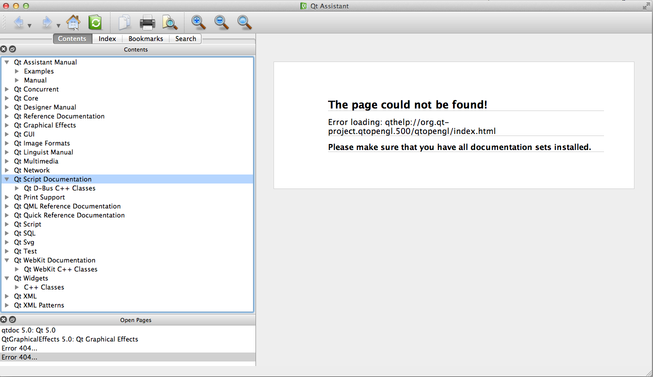Switch to the Index tab
Image resolution: width=653 pixels, height=377 pixels.
pyautogui.click(x=107, y=38)
